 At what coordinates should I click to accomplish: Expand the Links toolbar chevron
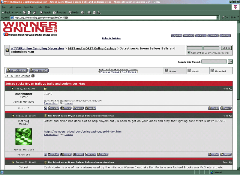tap(238, 17)
